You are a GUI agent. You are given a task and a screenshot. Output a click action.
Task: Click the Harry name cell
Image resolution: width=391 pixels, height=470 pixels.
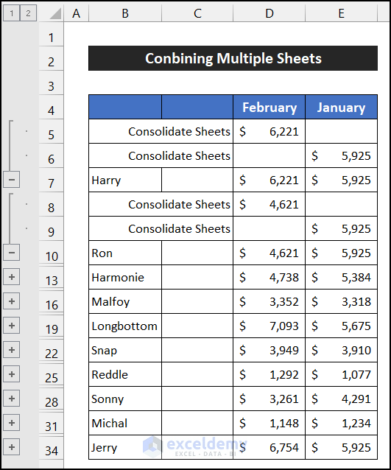125,180
